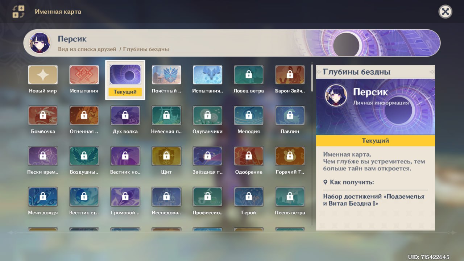Image resolution: width=464 pixels, height=261 pixels.
Task: Click the Персик name in top banner
Action: click(x=72, y=39)
